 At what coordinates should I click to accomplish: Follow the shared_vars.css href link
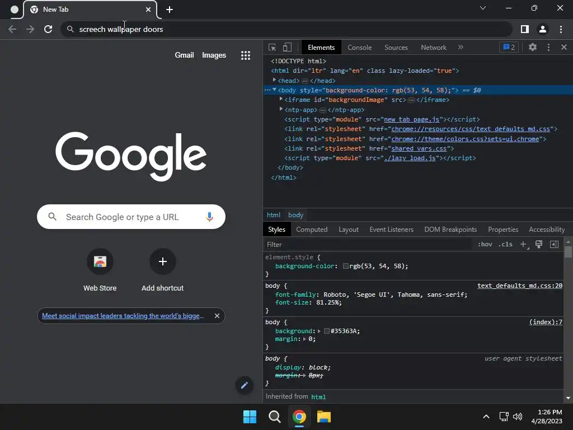[x=419, y=148]
